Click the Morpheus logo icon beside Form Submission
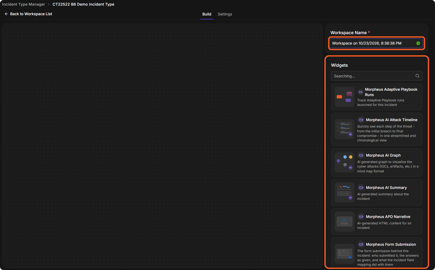The image size is (435, 270). click(361, 244)
